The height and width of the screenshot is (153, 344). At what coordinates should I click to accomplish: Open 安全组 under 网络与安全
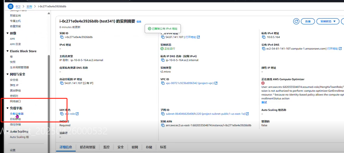click(x=14, y=80)
